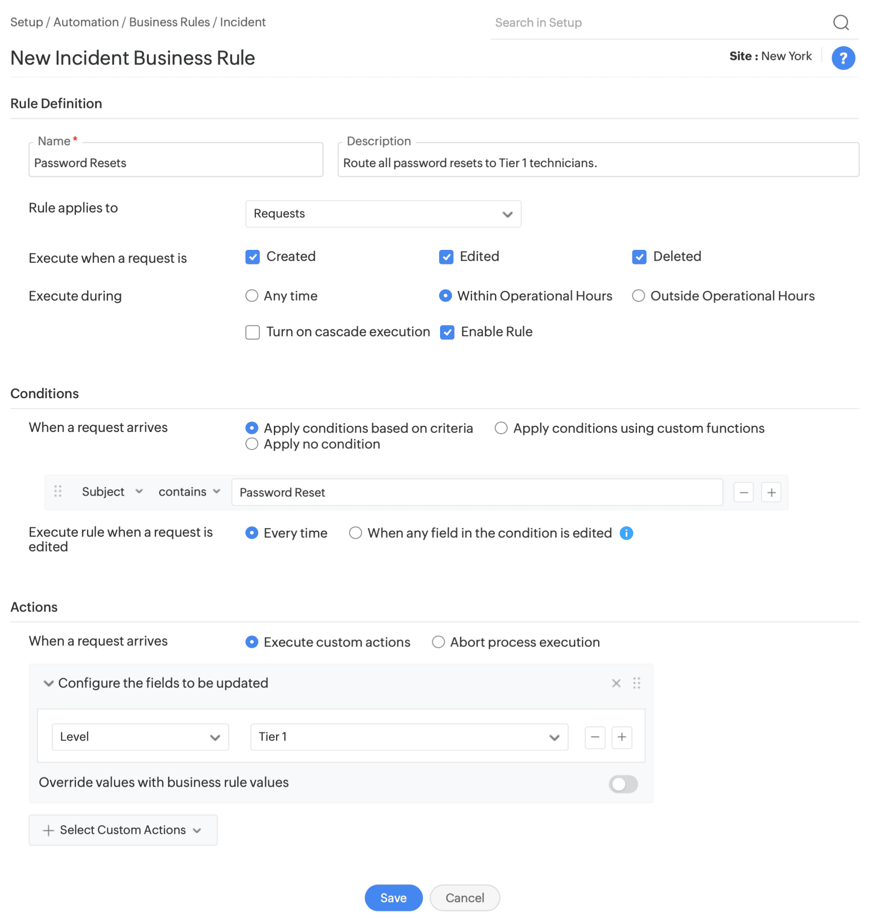
Task: Click the drag handle on the Subject condition row
Action: pos(58,491)
